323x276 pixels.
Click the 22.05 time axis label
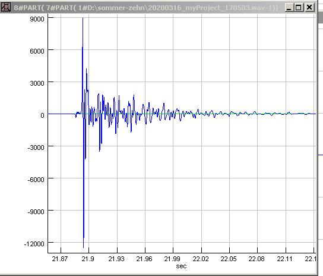(x=229, y=259)
